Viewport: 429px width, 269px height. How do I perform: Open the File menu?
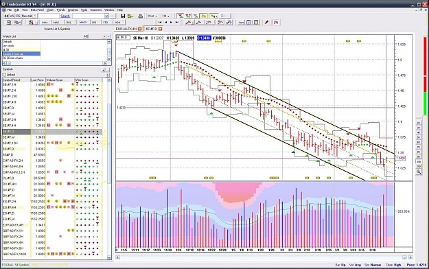(10, 10)
